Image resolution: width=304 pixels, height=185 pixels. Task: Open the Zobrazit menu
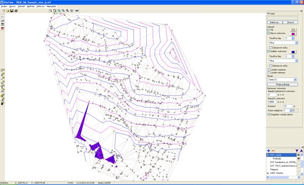point(21,7)
